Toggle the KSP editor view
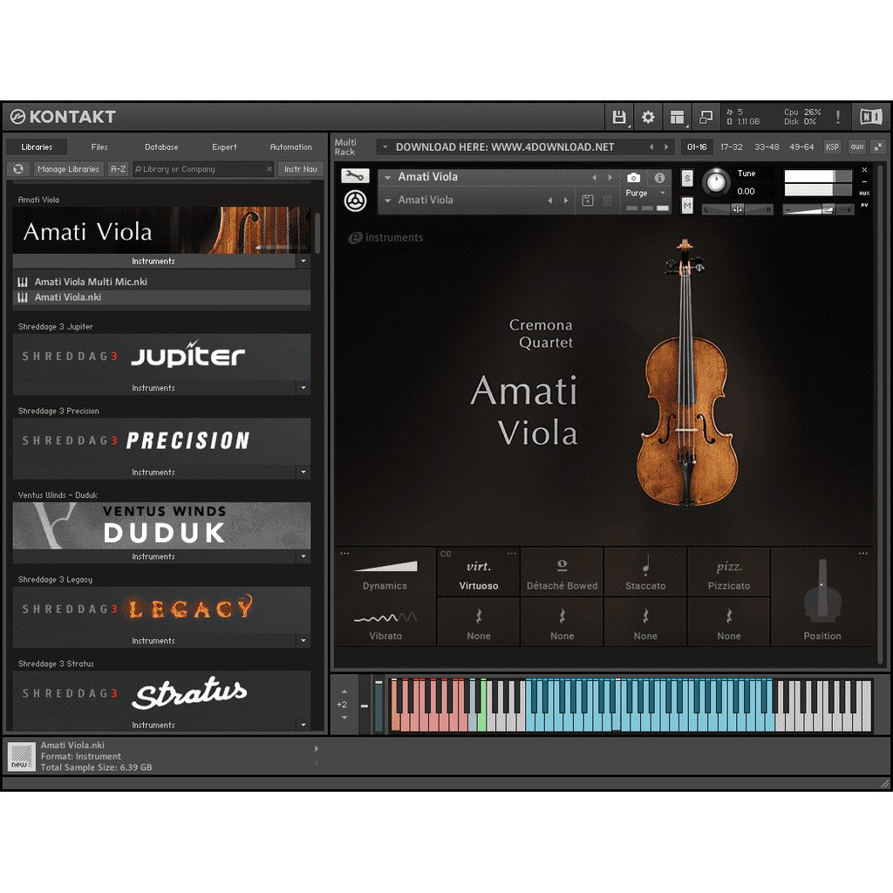This screenshot has width=893, height=893. [832, 147]
